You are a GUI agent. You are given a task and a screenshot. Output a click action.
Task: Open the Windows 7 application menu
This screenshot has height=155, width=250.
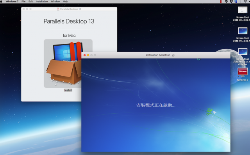point(12,2)
